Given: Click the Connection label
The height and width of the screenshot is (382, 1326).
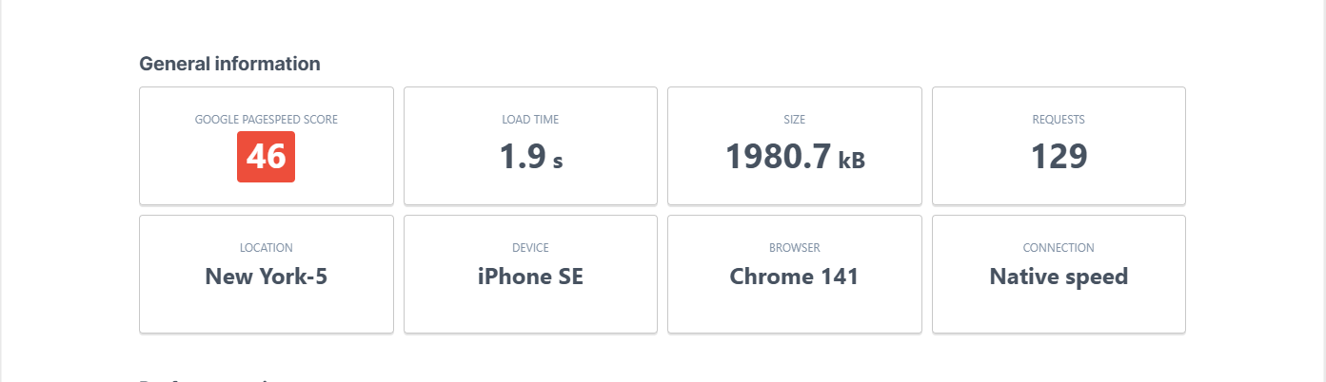Looking at the screenshot, I should tap(1059, 248).
